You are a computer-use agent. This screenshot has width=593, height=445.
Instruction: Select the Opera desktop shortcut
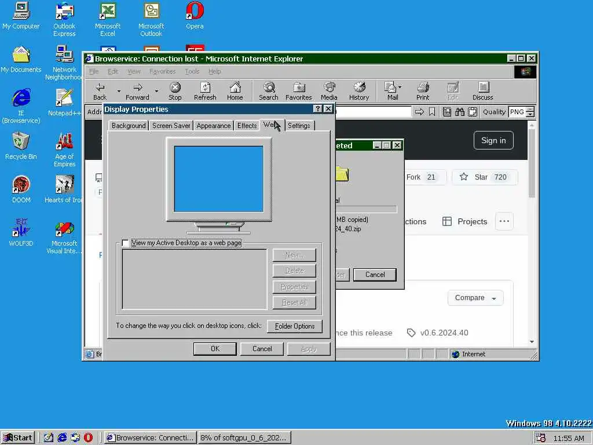coord(195,16)
